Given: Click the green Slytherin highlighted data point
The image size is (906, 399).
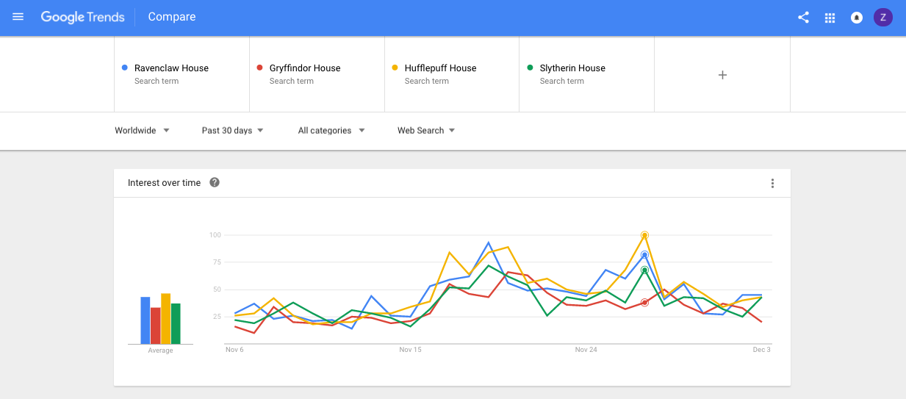Looking at the screenshot, I should [644, 270].
